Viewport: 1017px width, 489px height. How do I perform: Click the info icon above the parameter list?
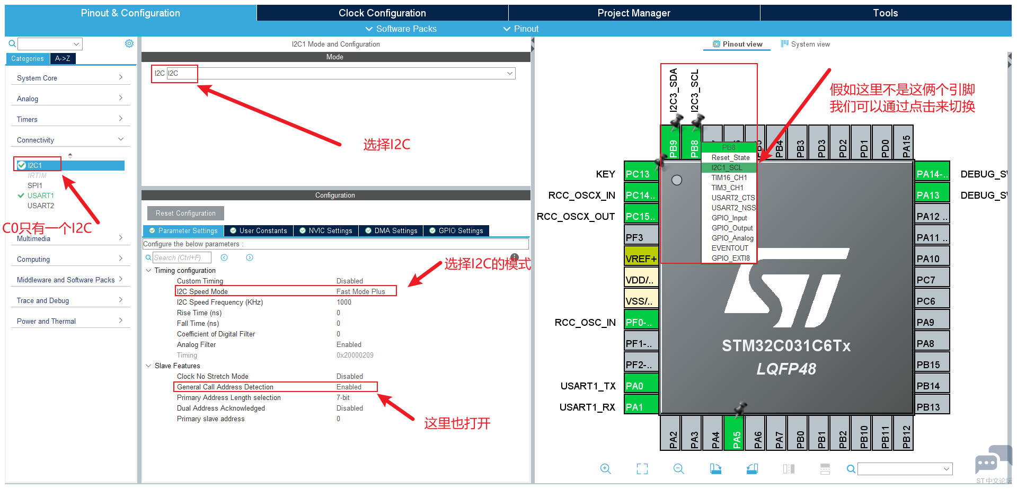tap(514, 257)
